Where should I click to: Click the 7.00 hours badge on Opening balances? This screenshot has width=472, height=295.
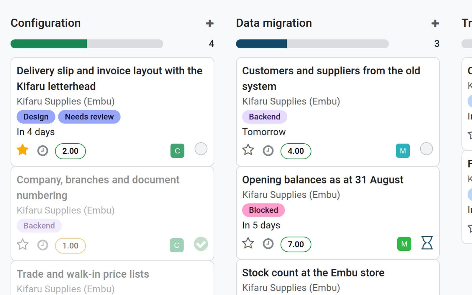(x=296, y=244)
